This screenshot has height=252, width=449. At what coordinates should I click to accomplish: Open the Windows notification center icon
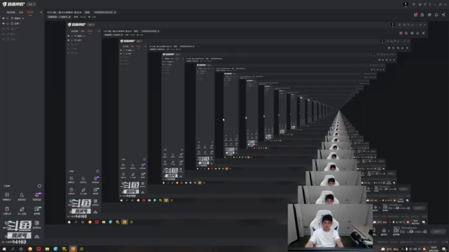point(444,249)
